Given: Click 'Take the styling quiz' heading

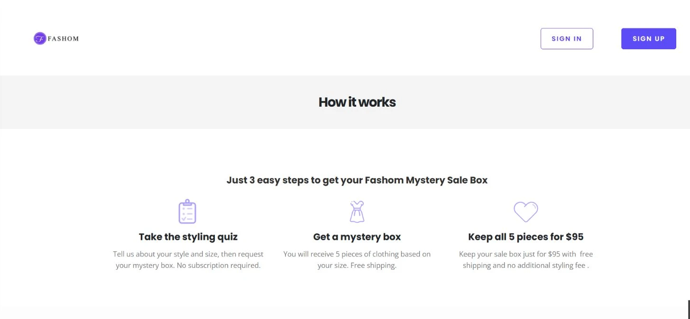Looking at the screenshot, I should point(188,237).
